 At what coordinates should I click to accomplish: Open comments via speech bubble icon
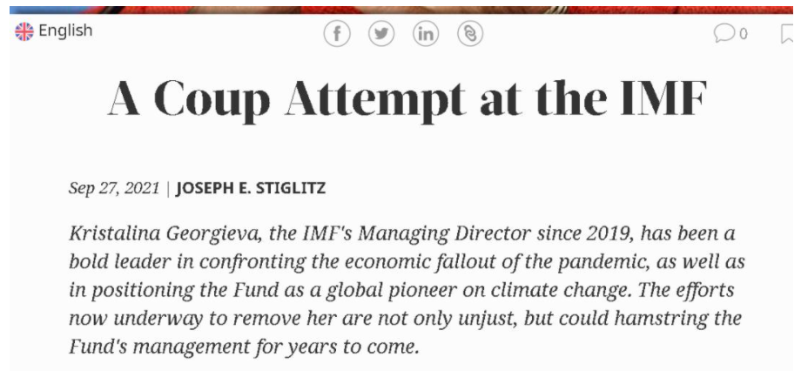click(724, 34)
